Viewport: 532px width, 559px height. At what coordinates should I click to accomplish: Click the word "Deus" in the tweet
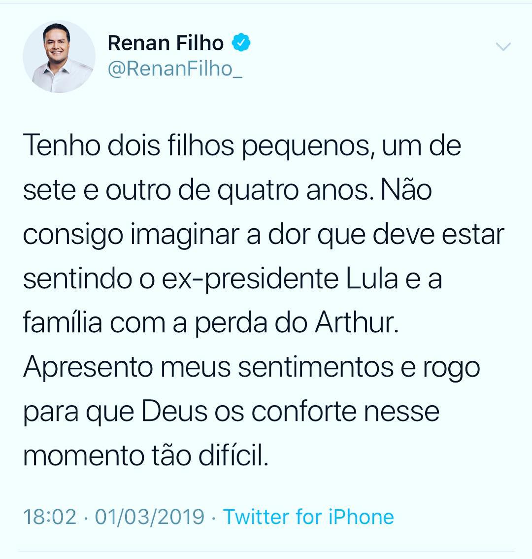(x=174, y=412)
